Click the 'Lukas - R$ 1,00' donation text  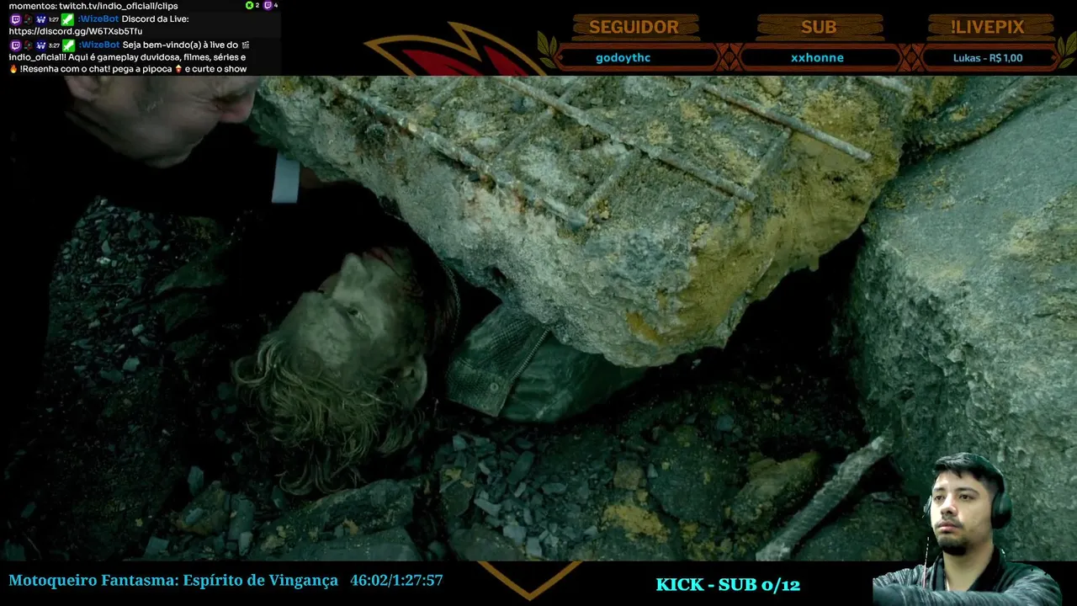click(x=988, y=58)
